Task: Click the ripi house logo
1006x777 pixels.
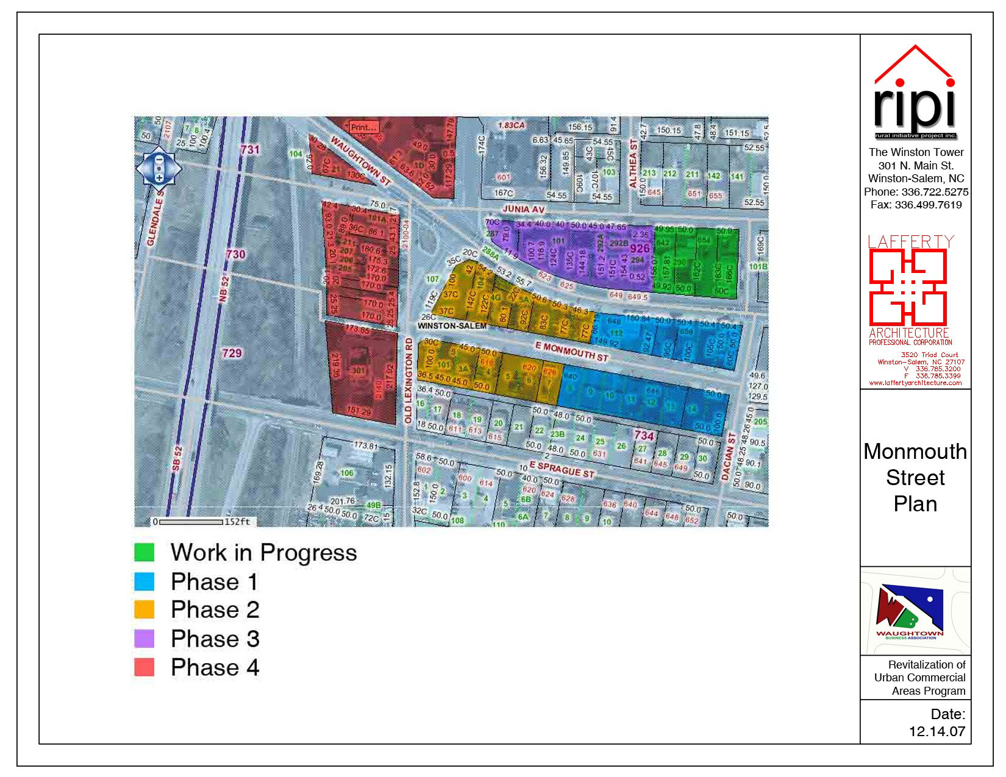Action: click(x=915, y=93)
